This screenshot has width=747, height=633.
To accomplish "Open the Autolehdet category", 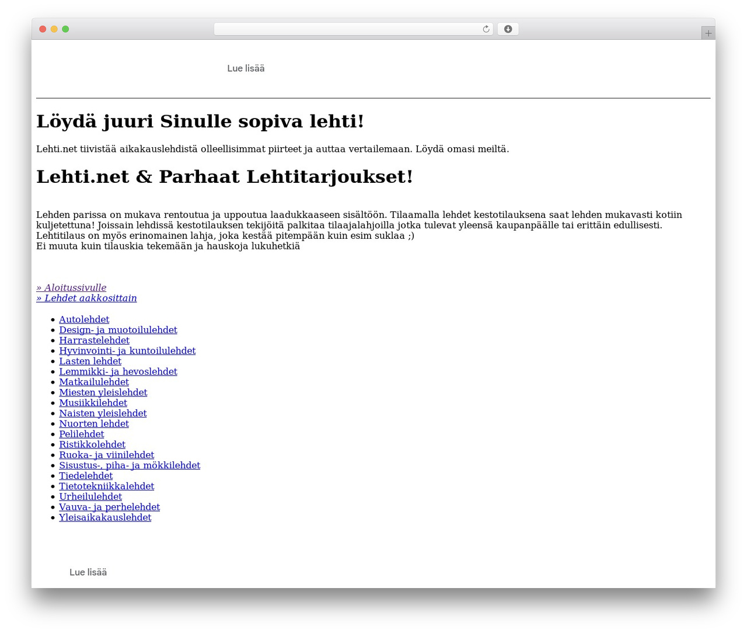I will (x=84, y=319).
